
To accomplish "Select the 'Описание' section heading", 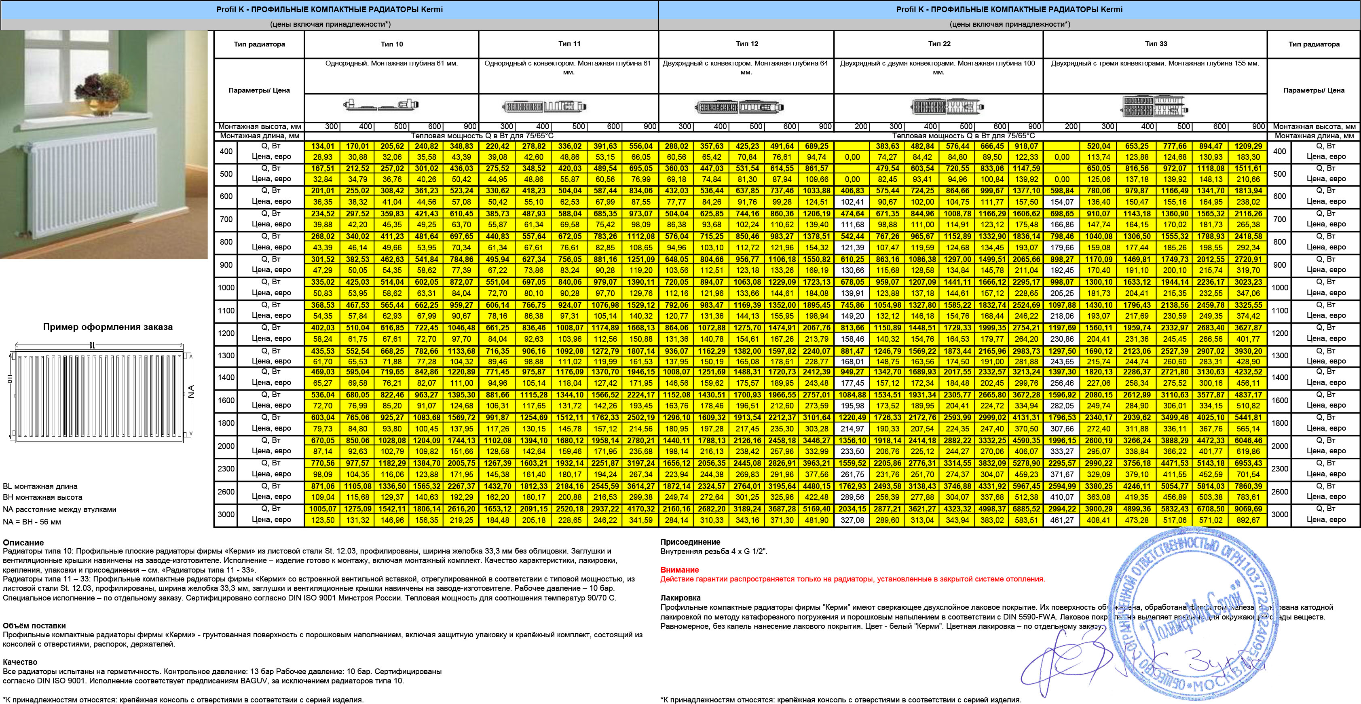I will pos(23,542).
